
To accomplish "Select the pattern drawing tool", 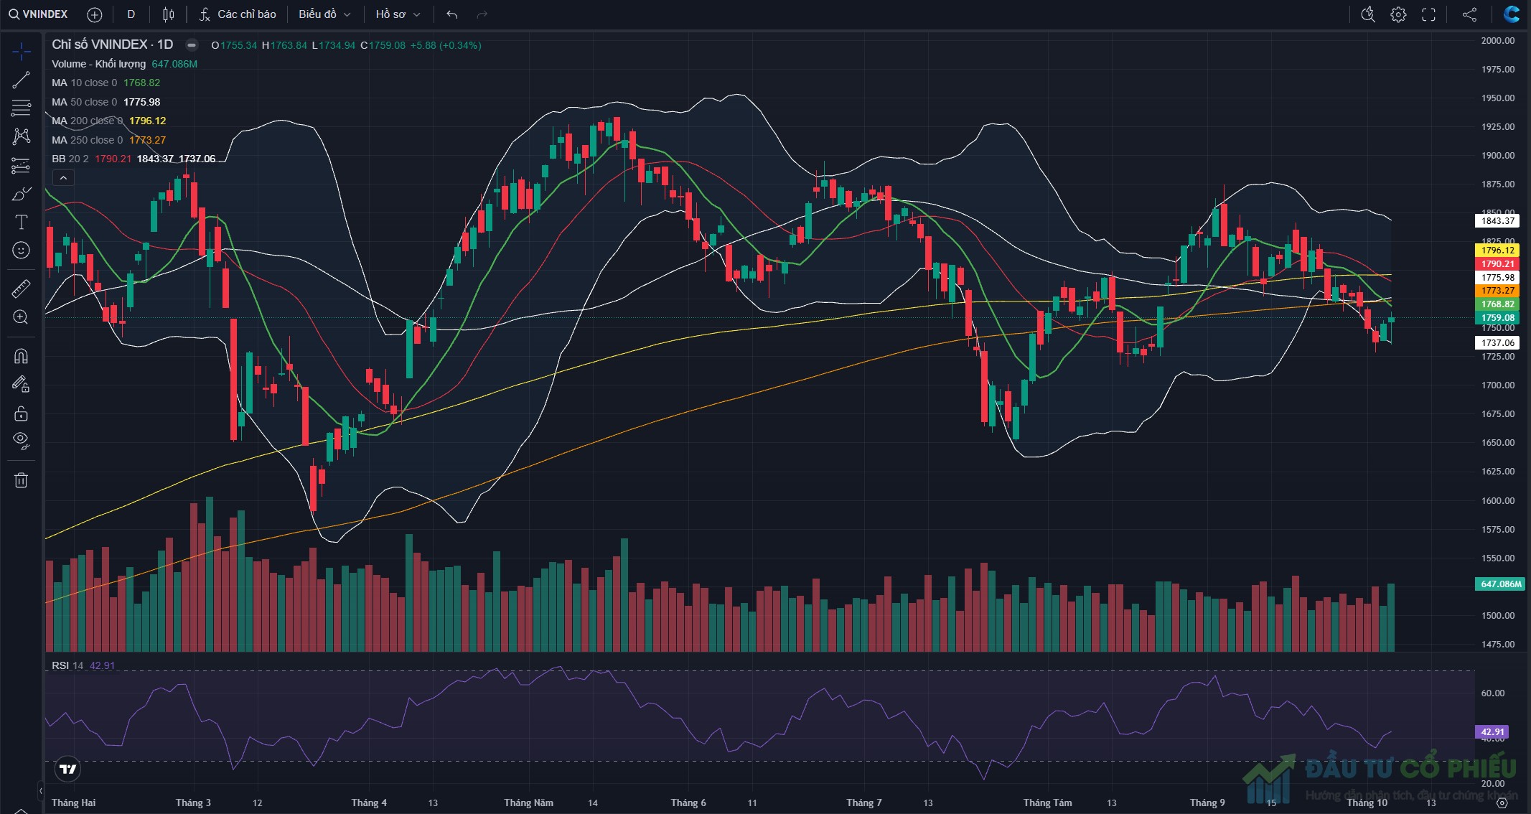I will pyautogui.click(x=21, y=136).
